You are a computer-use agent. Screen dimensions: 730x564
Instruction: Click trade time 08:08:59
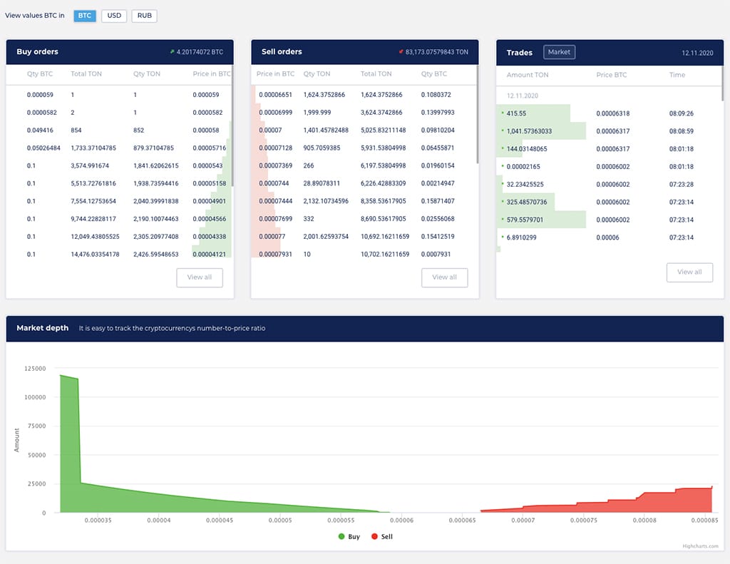tap(681, 131)
